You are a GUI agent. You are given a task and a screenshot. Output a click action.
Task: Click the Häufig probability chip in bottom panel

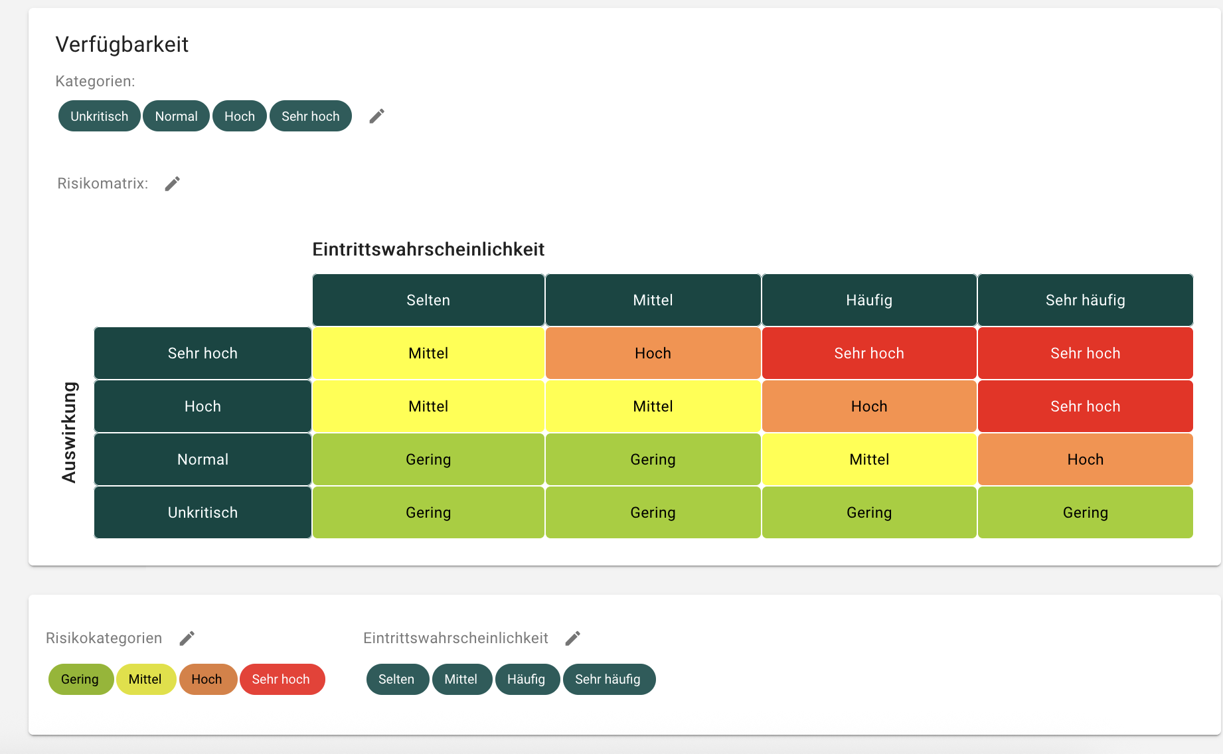tap(527, 679)
